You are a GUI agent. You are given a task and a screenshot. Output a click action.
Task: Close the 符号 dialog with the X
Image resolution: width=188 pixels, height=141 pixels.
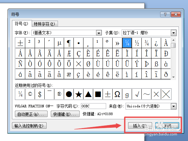pos(176,15)
